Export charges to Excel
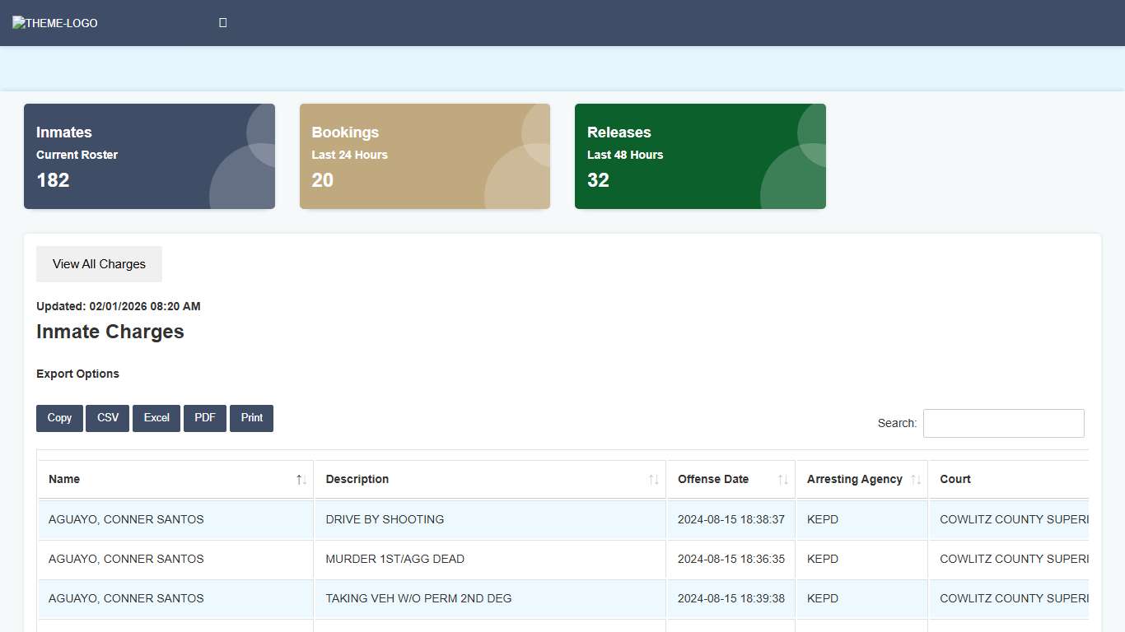 click(156, 418)
